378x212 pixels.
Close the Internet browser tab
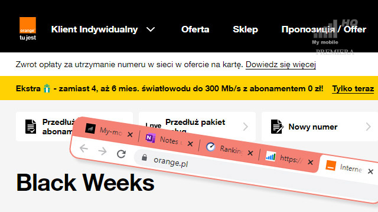(x=370, y=171)
